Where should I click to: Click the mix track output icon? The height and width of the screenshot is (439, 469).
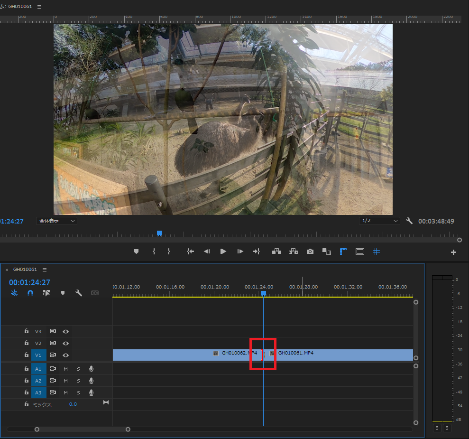pos(106,402)
